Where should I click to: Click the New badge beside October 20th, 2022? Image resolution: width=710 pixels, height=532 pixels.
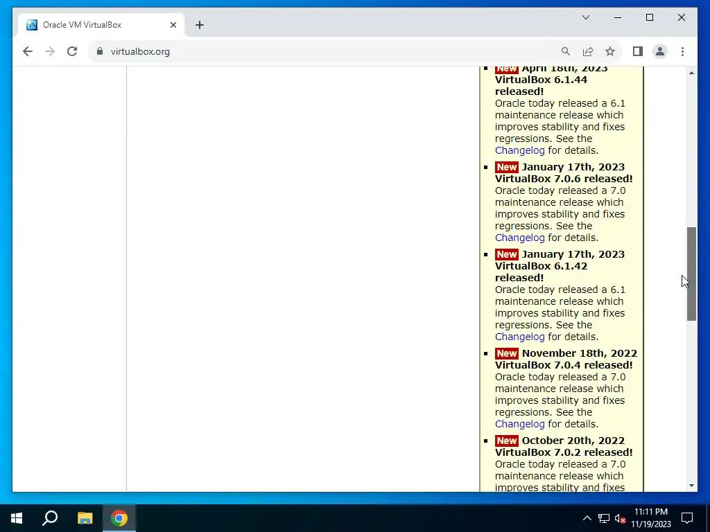(506, 441)
